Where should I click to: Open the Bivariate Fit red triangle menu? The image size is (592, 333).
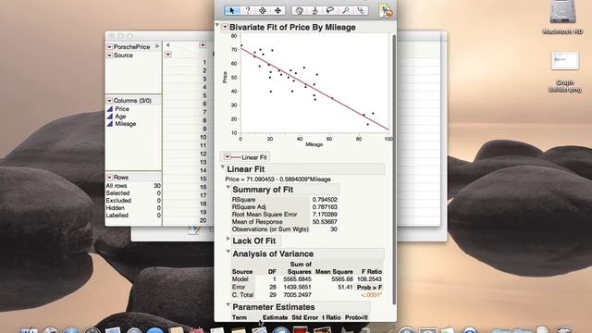pos(225,27)
